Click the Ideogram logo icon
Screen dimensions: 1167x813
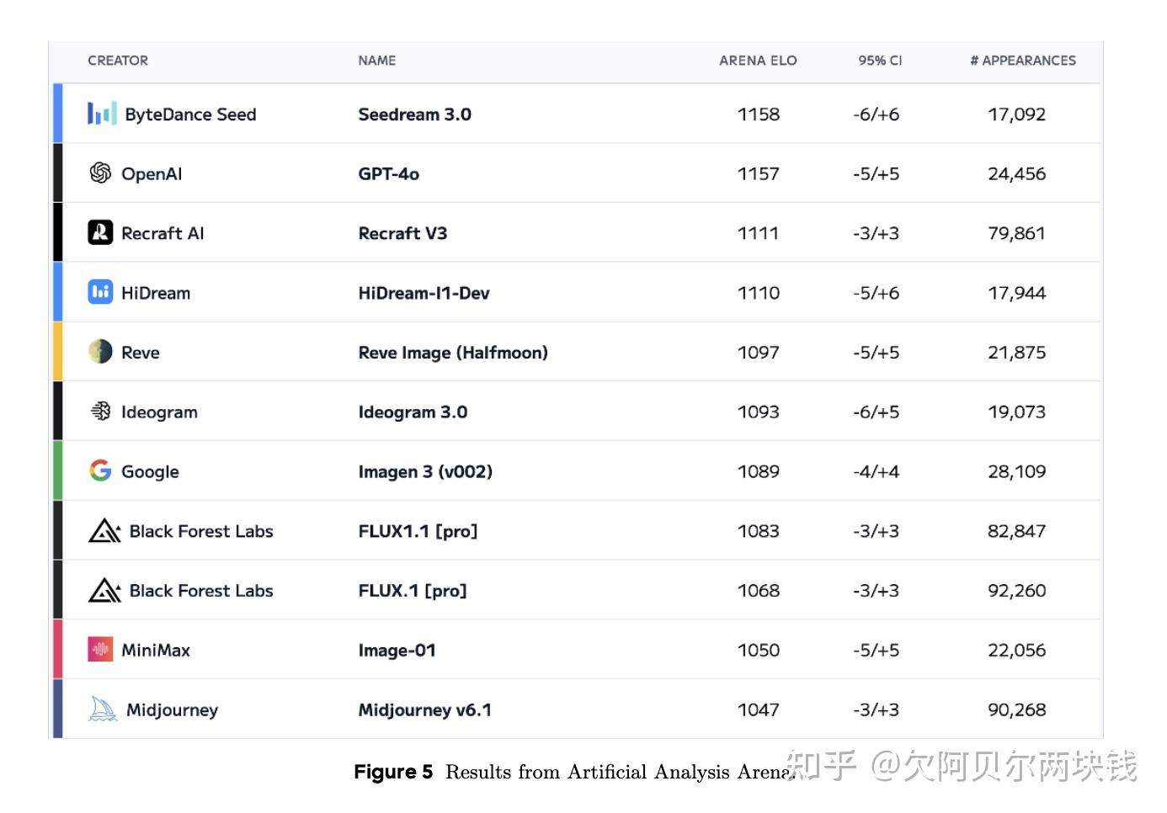[x=100, y=412]
